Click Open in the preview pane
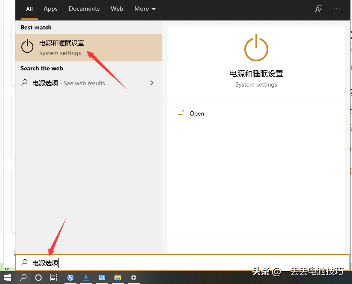The image size is (352, 284). 197,113
